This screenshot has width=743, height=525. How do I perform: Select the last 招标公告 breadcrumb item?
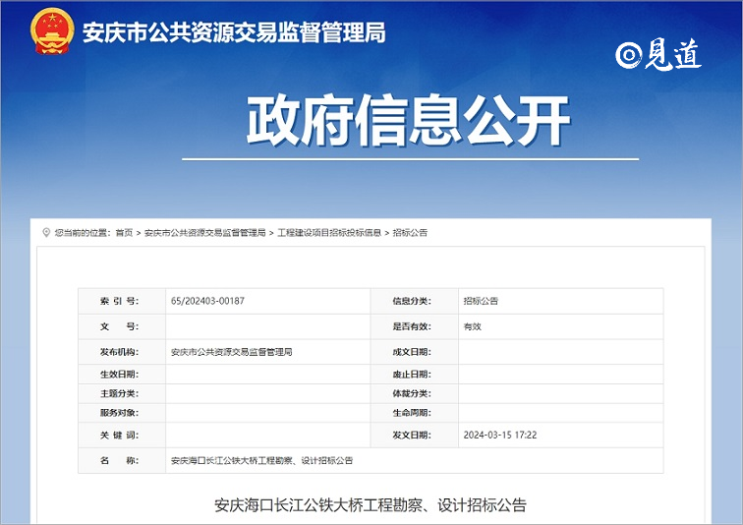pos(411,233)
